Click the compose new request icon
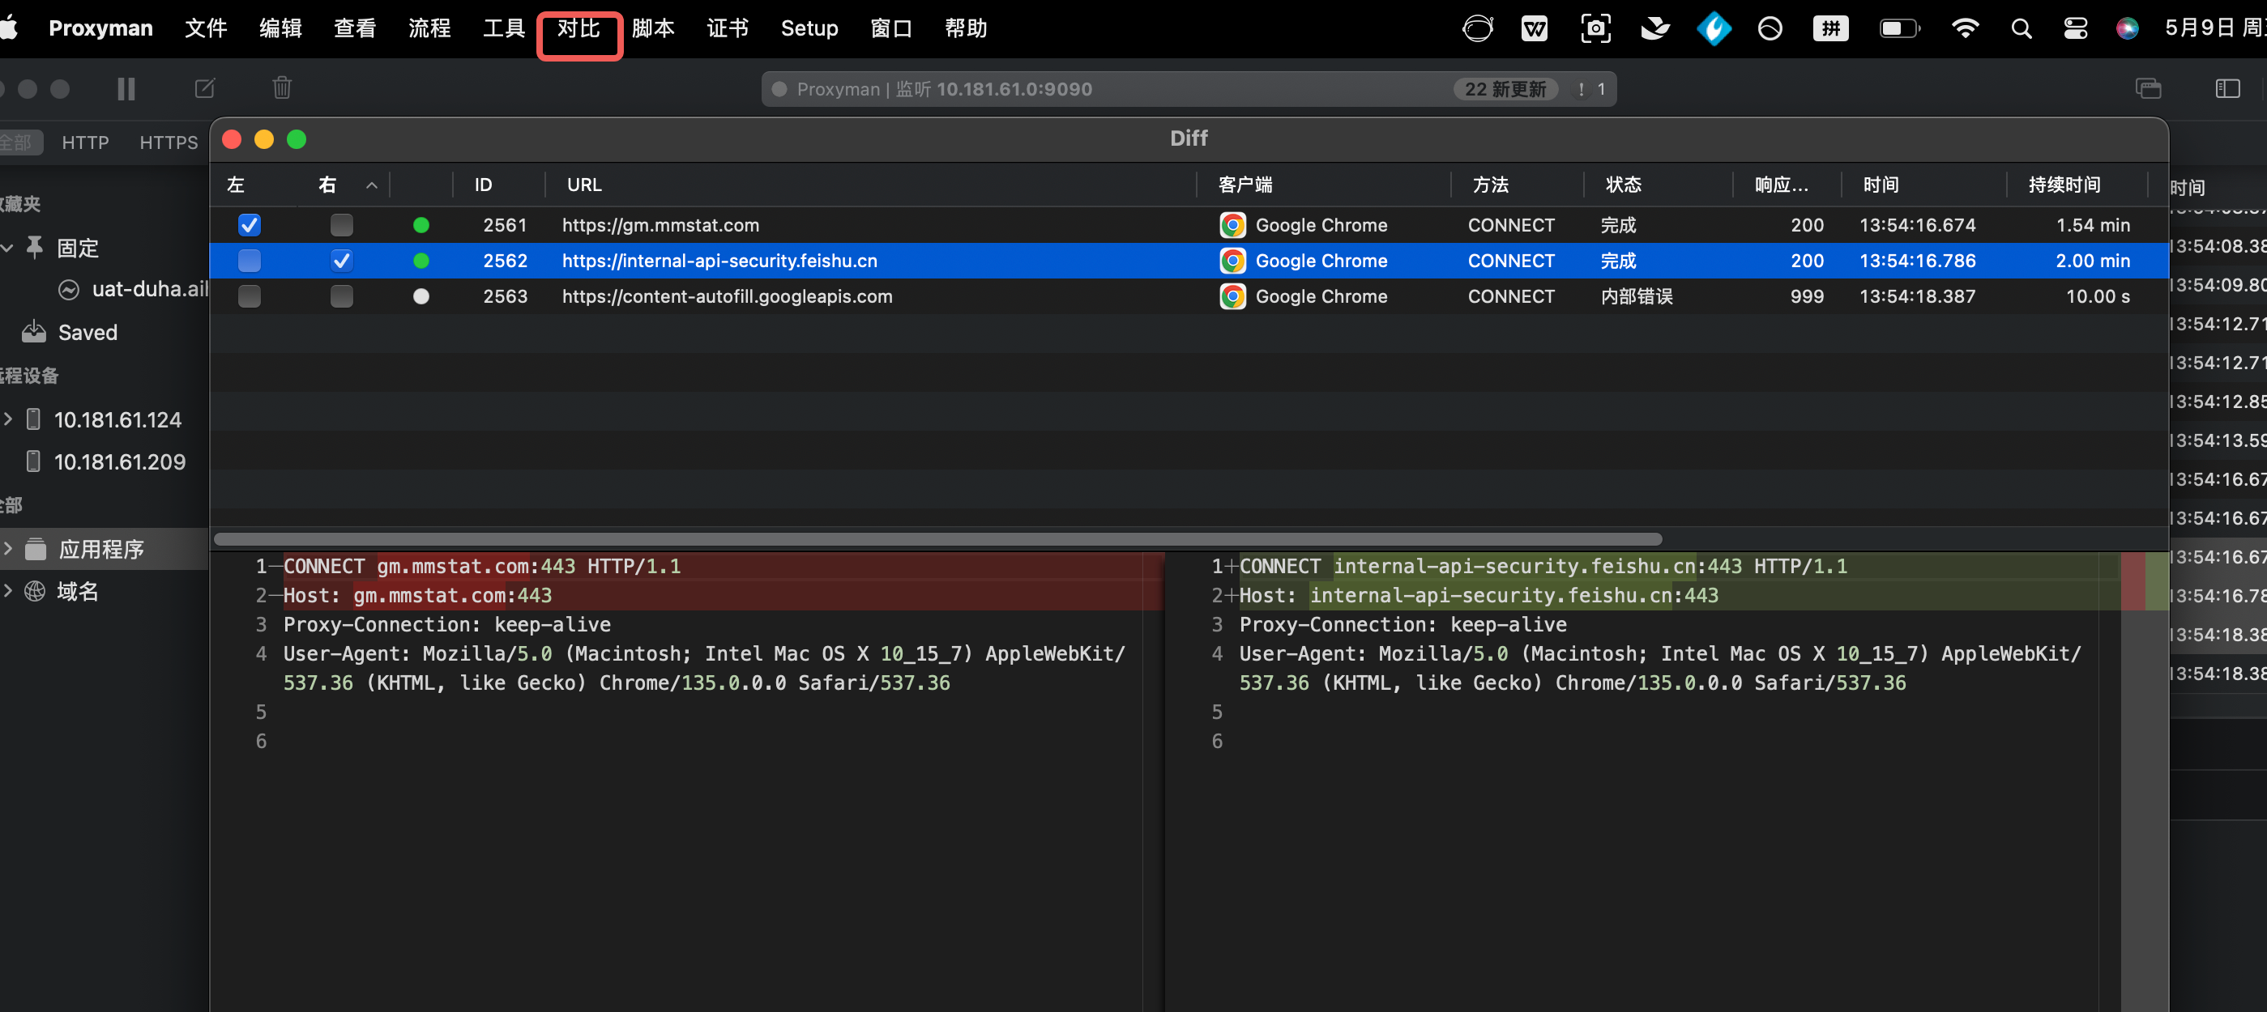This screenshot has height=1012, width=2267. tap(205, 89)
